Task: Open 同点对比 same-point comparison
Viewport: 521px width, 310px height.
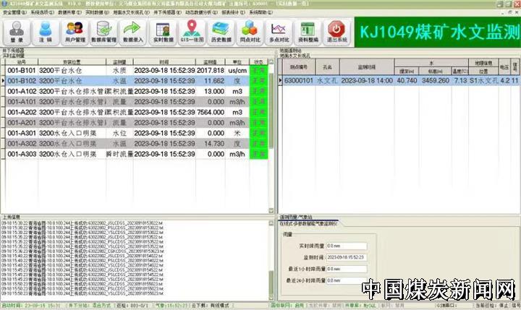Action: point(250,33)
